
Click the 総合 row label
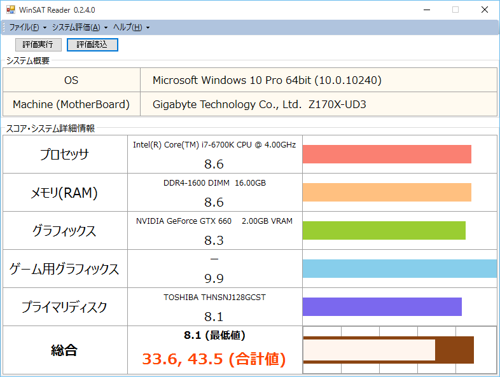click(64, 350)
